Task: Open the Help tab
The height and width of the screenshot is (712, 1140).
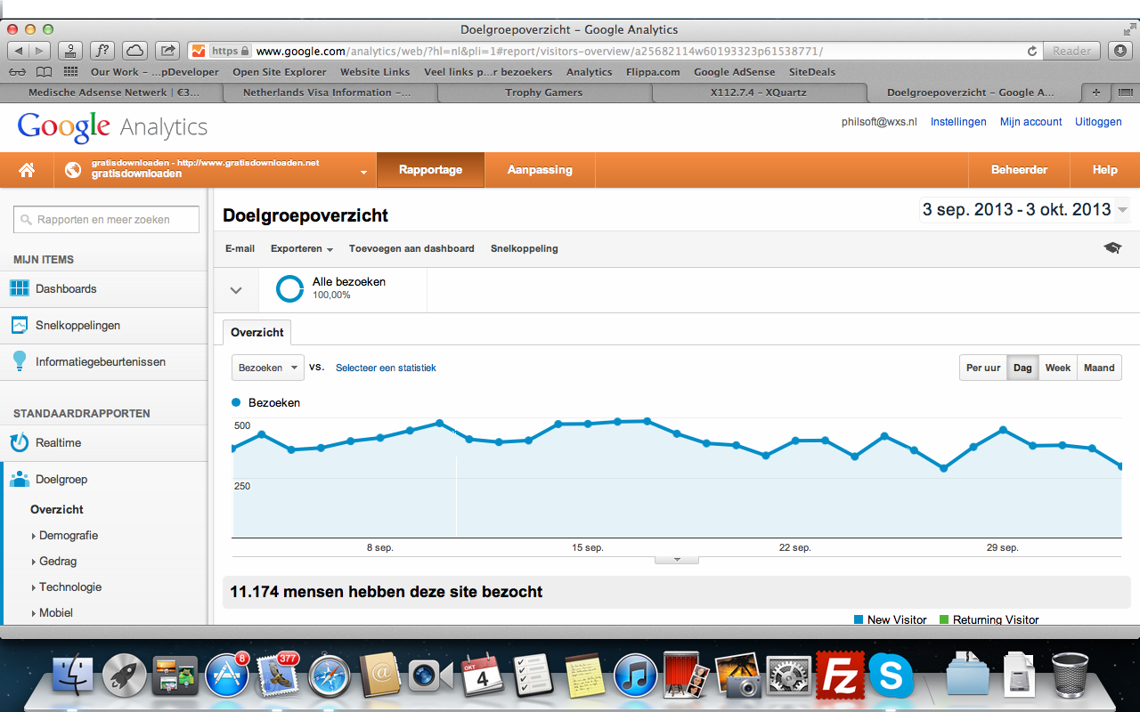Action: pyautogui.click(x=1105, y=170)
